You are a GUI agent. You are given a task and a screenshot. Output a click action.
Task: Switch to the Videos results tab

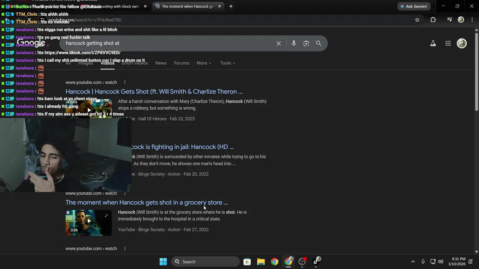coord(107,63)
